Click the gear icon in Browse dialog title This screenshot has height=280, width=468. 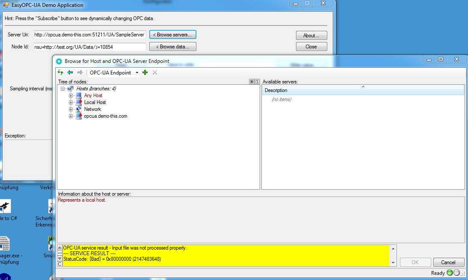click(59, 61)
